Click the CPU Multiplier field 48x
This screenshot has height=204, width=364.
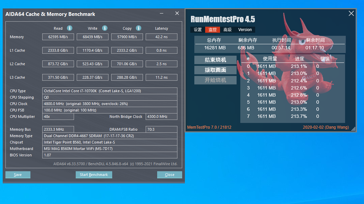point(58,117)
